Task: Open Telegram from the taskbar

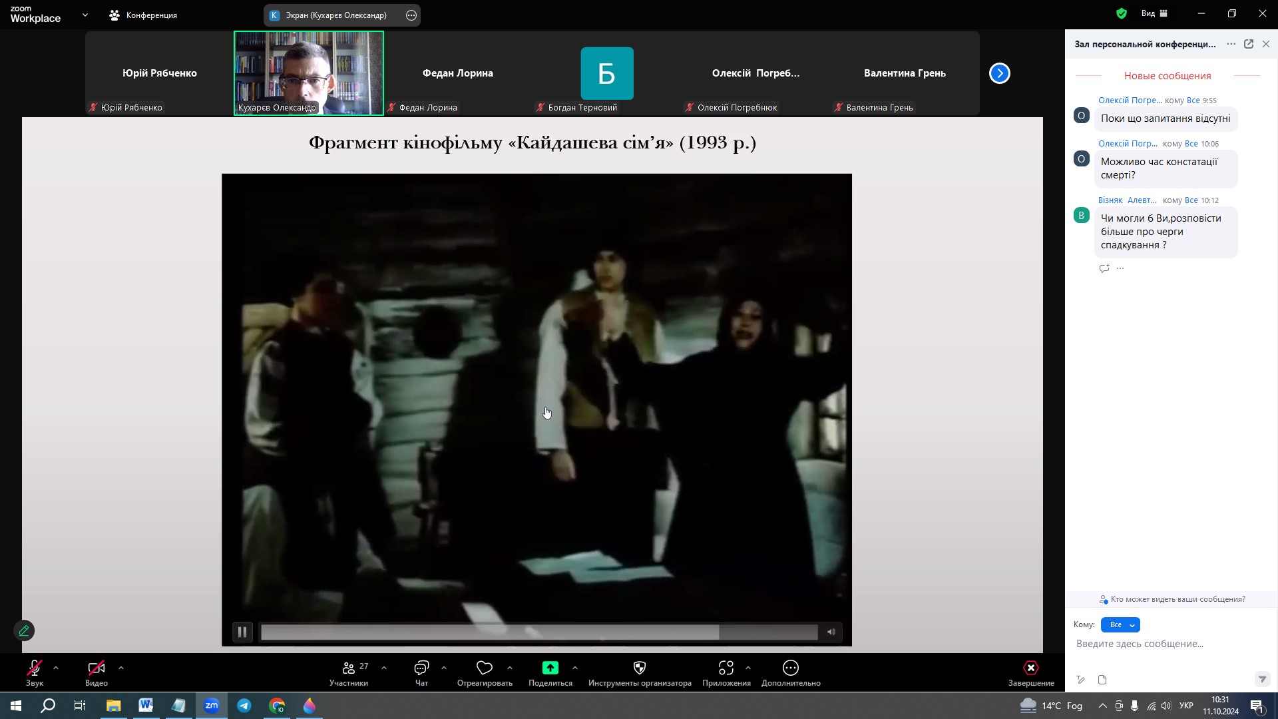Action: pos(244,706)
